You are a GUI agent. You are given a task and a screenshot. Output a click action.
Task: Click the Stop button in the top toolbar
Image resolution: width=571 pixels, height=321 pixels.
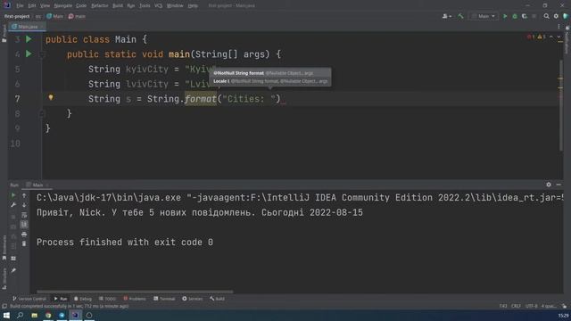tap(534, 16)
